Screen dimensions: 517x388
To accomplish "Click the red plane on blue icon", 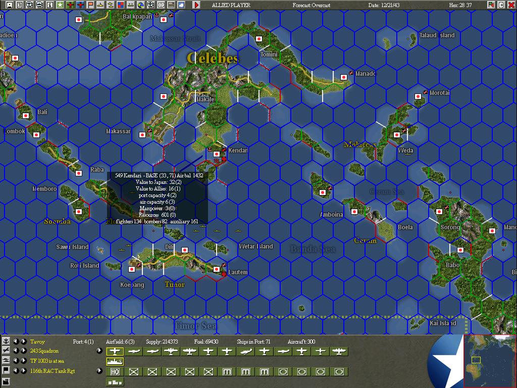I will (x=80, y=5).
